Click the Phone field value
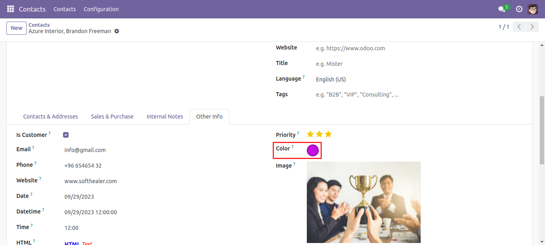The image size is (545, 245). pos(83,166)
